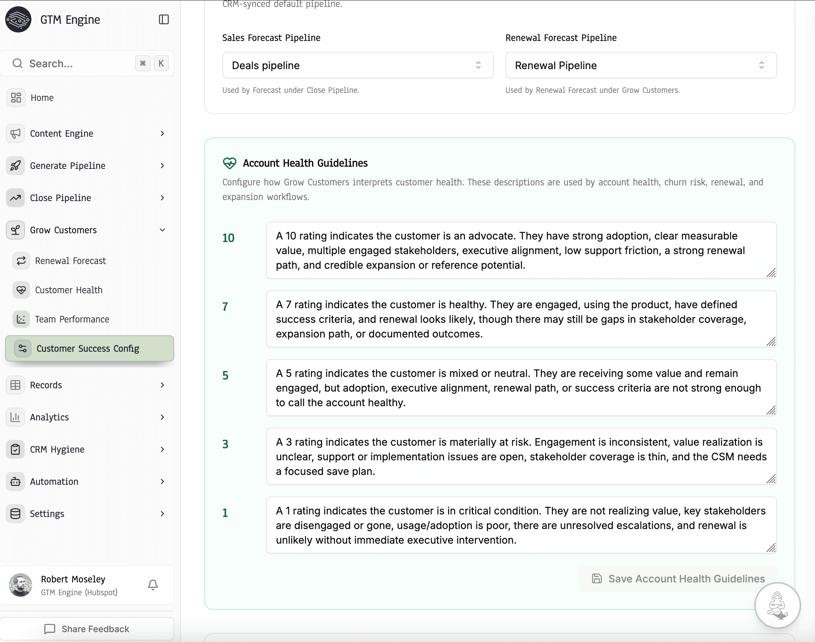Click the Close Pipeline trend icon
The width and height of the screenshot is (815, 642).
(x=15, y=198)
